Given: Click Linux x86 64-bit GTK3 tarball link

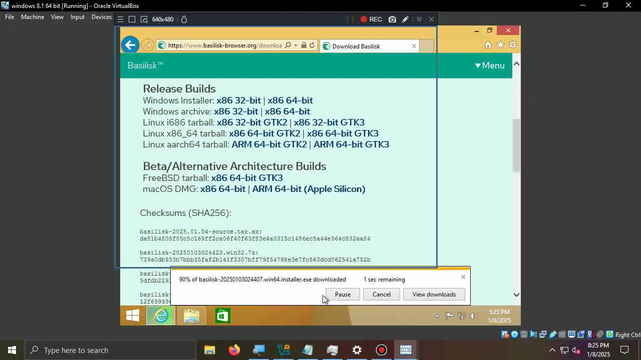Looking at the screenshot, I should tap(343, 133).
